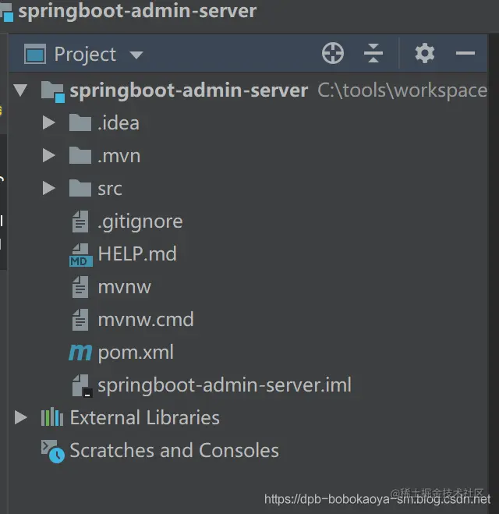The width and height of the screenshot is (499, 514).
Task: Click the HELP.md markdown file icon
Action: coord(80,255)
